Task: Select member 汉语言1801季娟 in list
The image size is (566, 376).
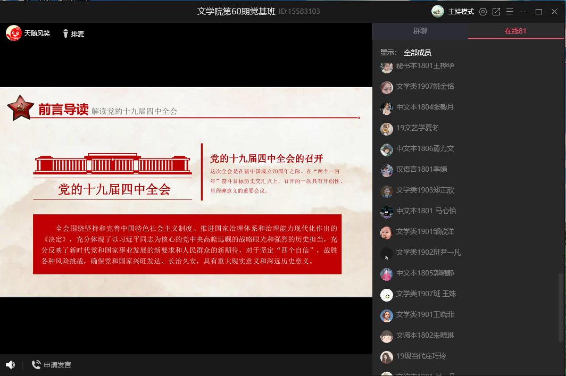Action: tap(421, 170)
